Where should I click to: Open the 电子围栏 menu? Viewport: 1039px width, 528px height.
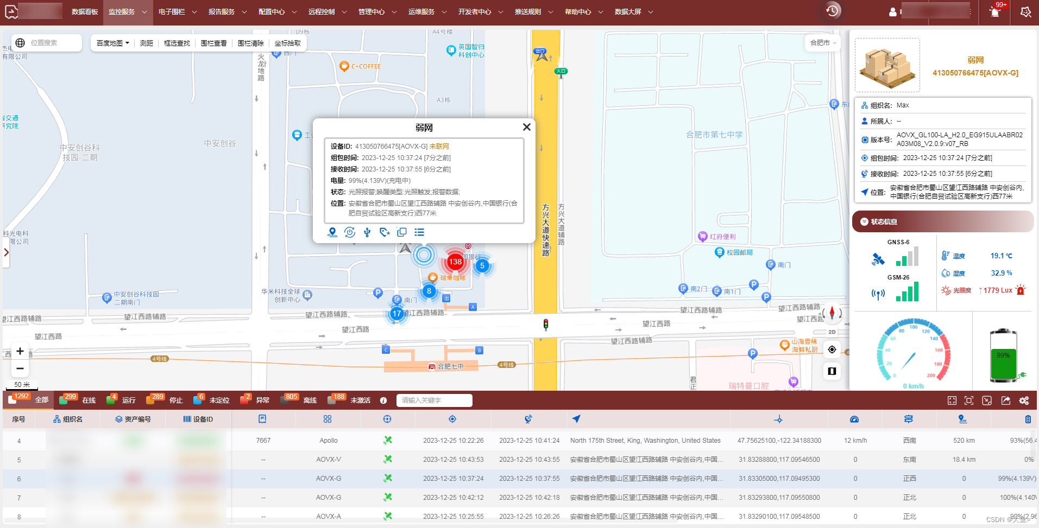(x=177, y=12)
